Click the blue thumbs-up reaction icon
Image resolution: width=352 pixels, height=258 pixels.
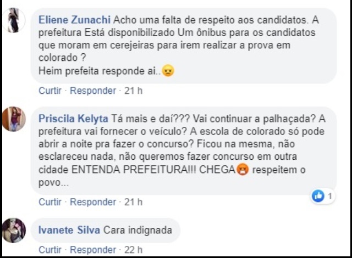coord(318,195)
